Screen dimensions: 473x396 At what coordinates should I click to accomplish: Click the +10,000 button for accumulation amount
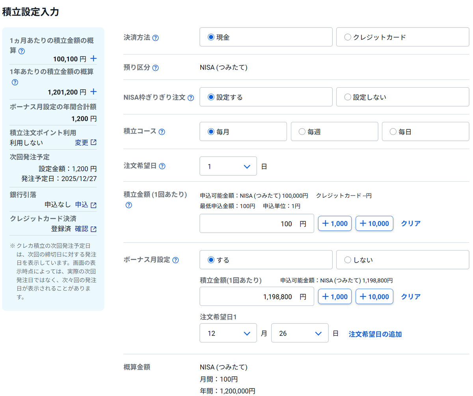pyautogui.click(x=374, y=223)
